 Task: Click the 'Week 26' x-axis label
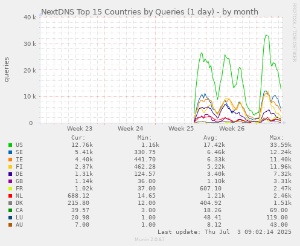click(232, 129)
